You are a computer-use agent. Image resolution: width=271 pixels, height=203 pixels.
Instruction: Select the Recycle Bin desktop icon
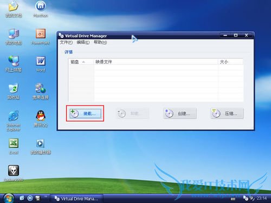click(x=14, y=91)
